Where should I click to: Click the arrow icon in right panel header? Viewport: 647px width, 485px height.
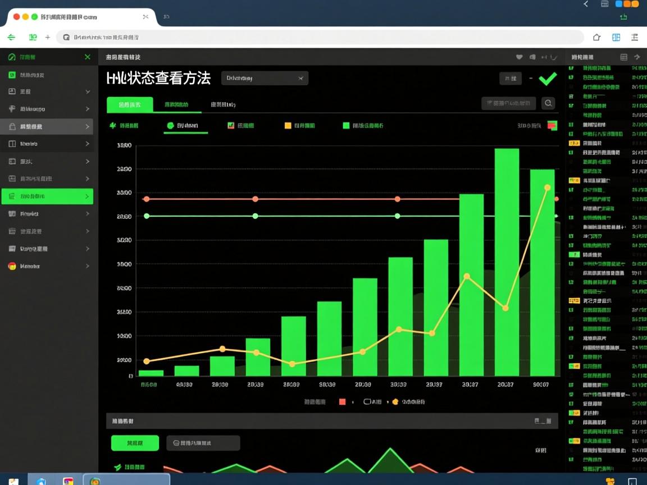[637, 57]
